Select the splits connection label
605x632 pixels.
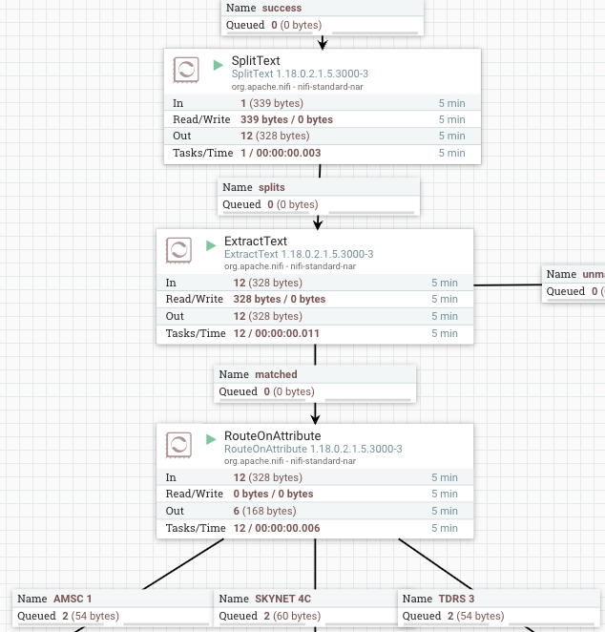(x=319, y=197)
